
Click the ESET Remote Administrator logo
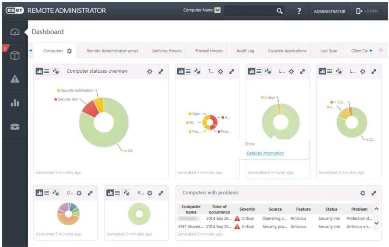pos(56,11)
